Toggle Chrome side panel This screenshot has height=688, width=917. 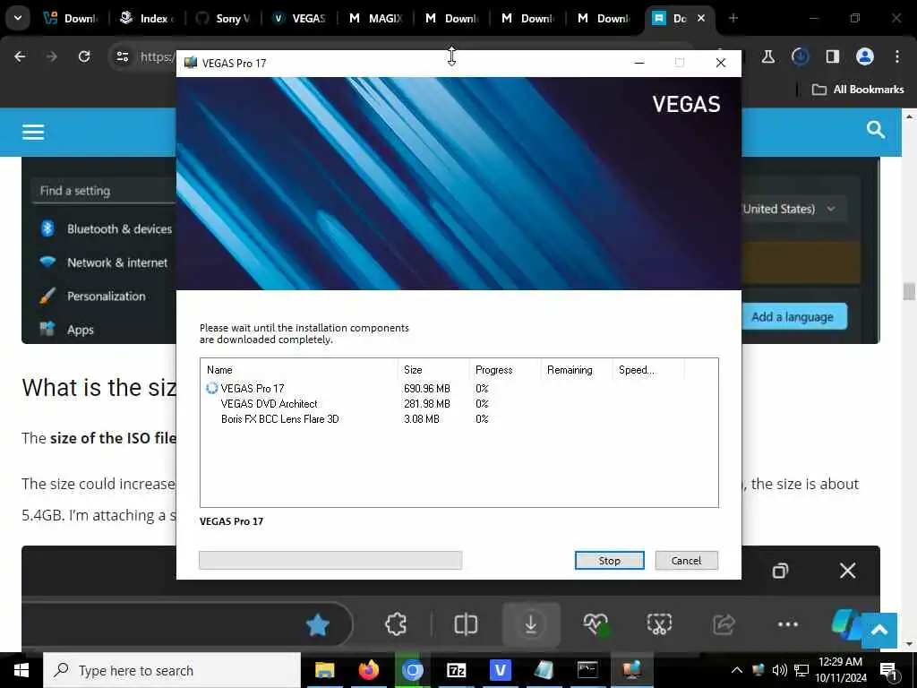832,56
